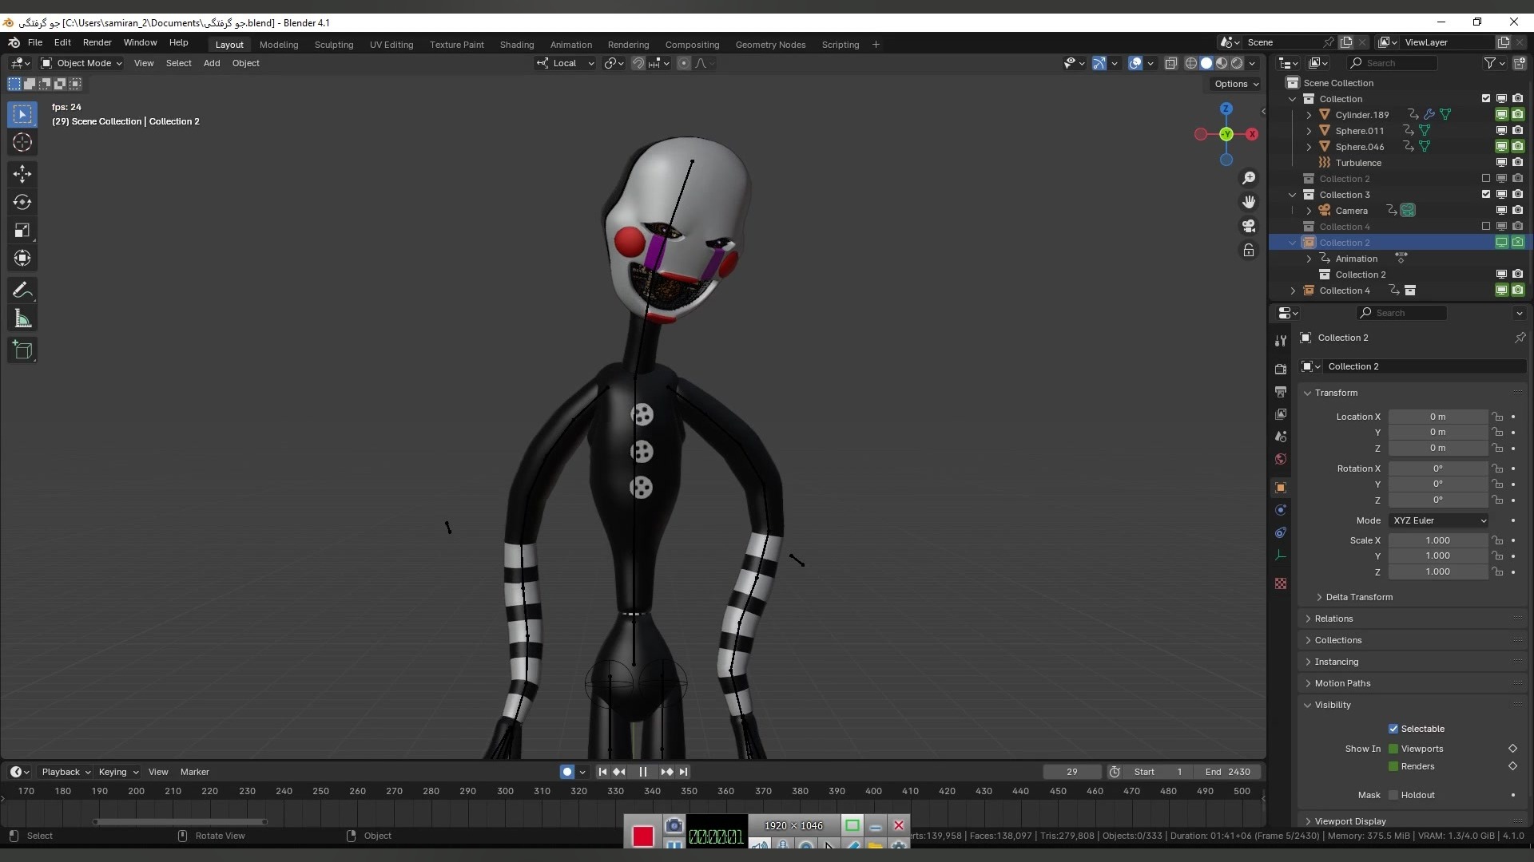Open the Scene properties tab
Viewport: 1534px width, 862px height.
(x=1281, y=437)
